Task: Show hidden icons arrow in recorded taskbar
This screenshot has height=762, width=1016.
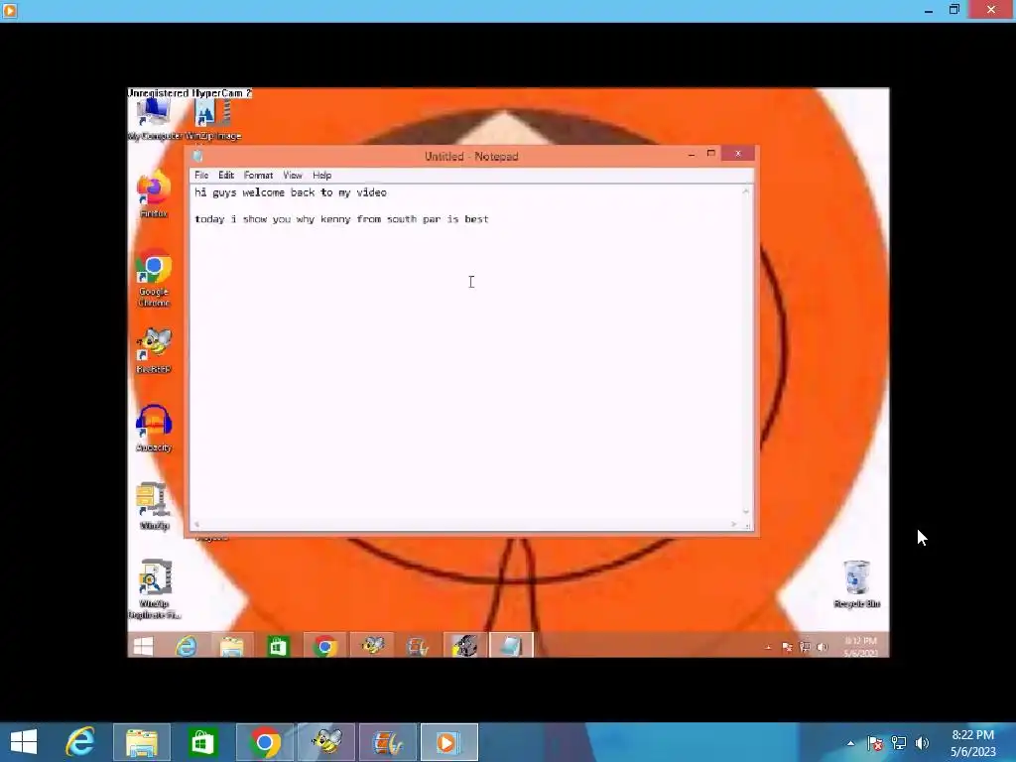Action: [x=769, y=647]
